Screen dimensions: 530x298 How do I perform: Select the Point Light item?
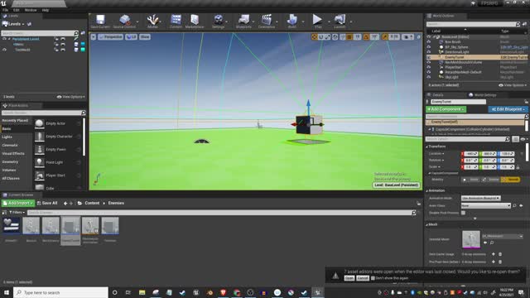coord(55,162)
